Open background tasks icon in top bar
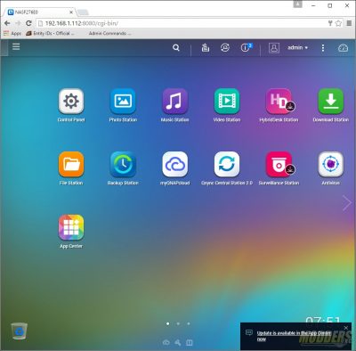Screen dimensions: 356x351 [206, 47]
